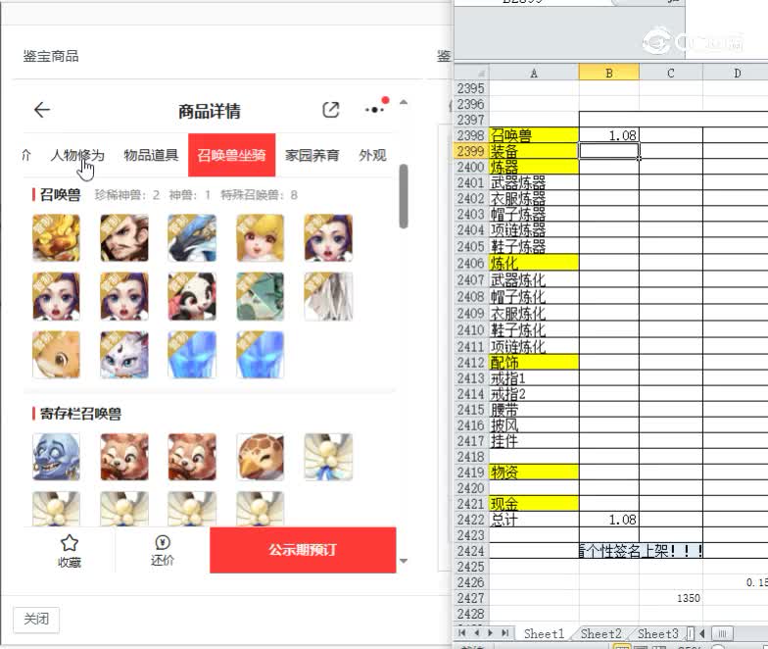
Task: Select the 配饰 cell in row 2412
Action: (534, 363)
